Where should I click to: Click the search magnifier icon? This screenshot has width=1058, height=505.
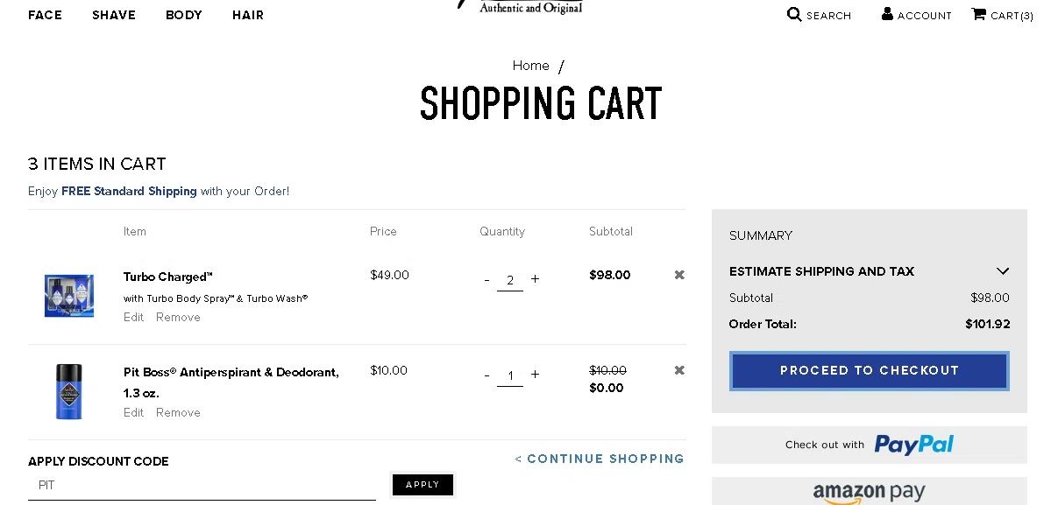pos(794,14)
